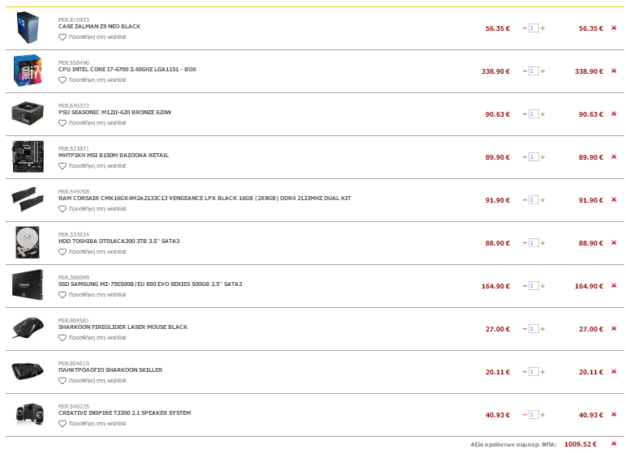Increase quantity of HDD TOSHIBA 3TB

point(542,243)
